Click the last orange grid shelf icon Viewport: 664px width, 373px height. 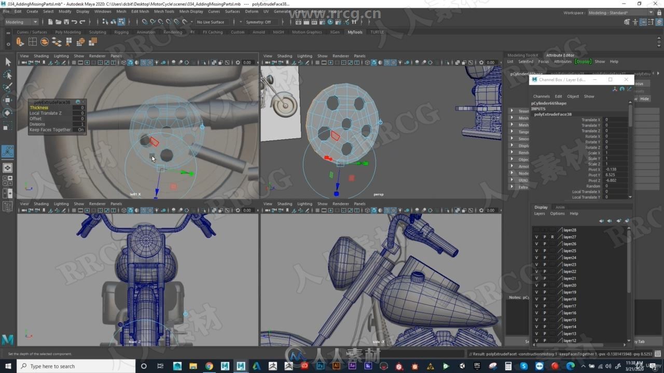93,42
